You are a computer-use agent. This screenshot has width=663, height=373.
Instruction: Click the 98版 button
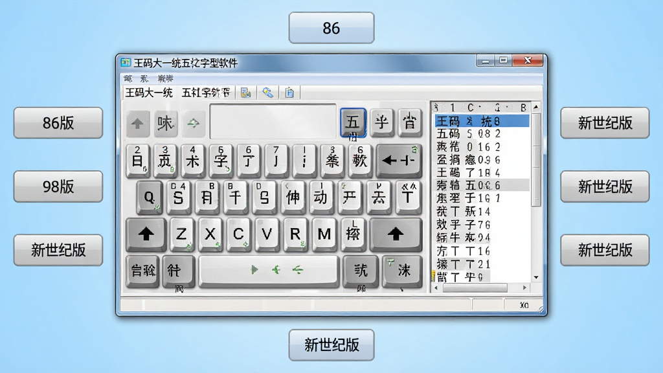pyautogui.click(x=58, y=186)
